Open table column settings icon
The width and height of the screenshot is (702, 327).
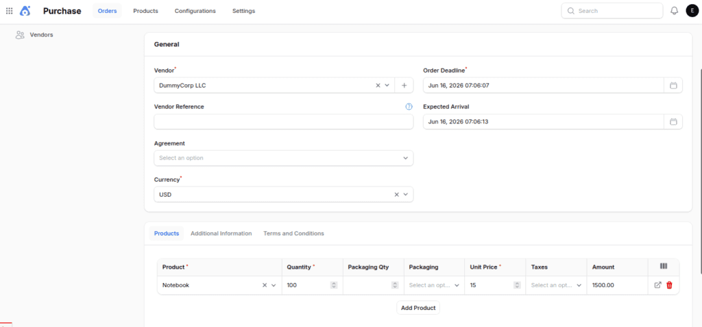tap(664, 266)
